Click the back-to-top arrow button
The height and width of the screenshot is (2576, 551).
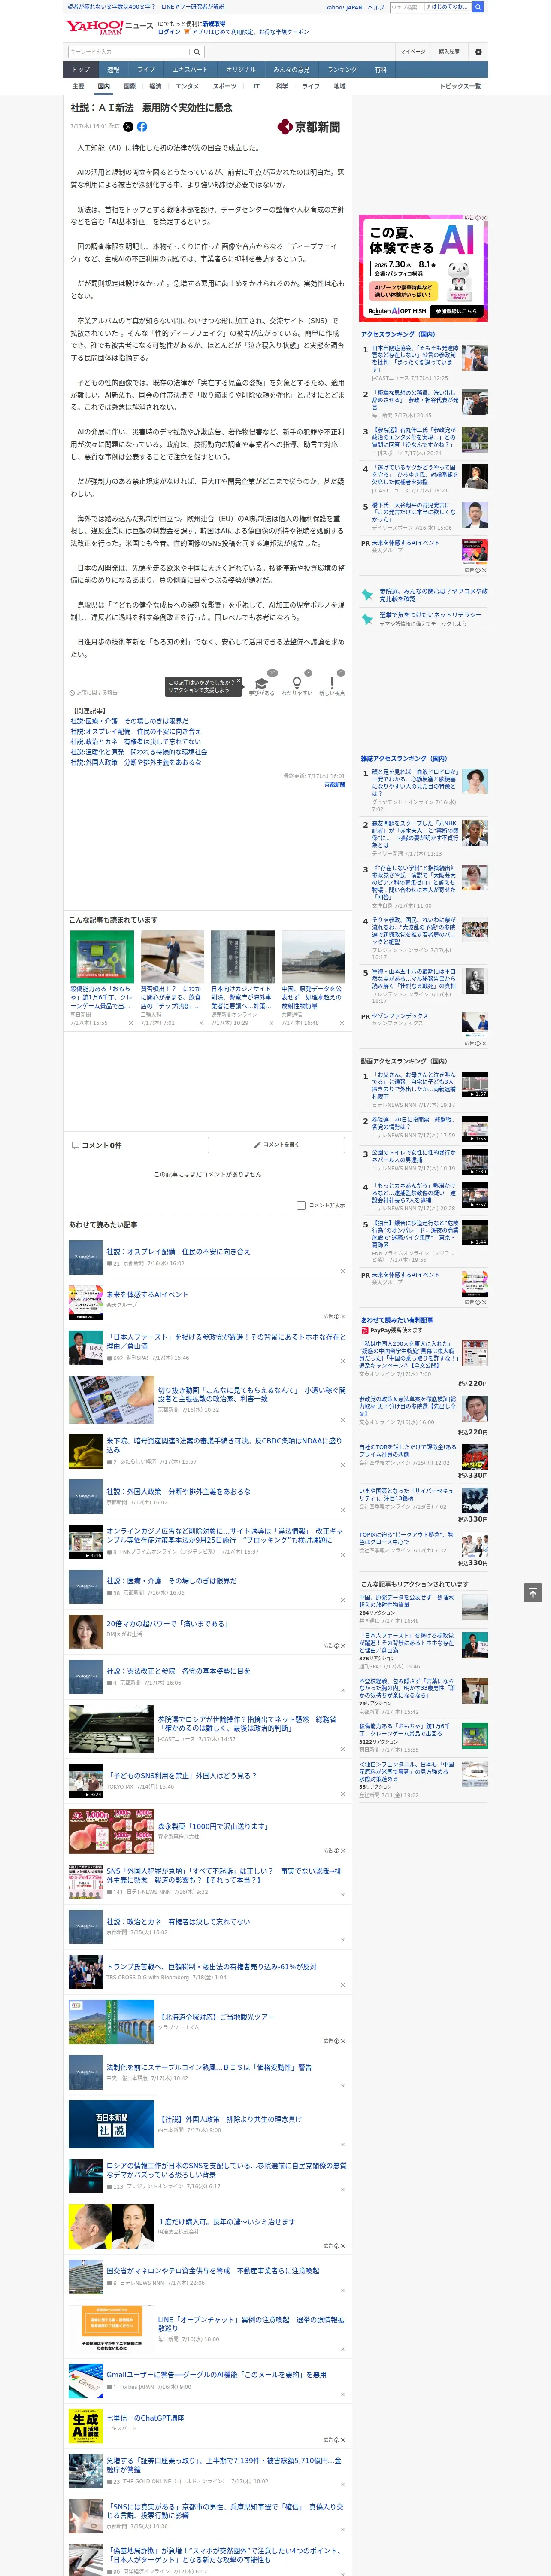tap(533, 1593)
